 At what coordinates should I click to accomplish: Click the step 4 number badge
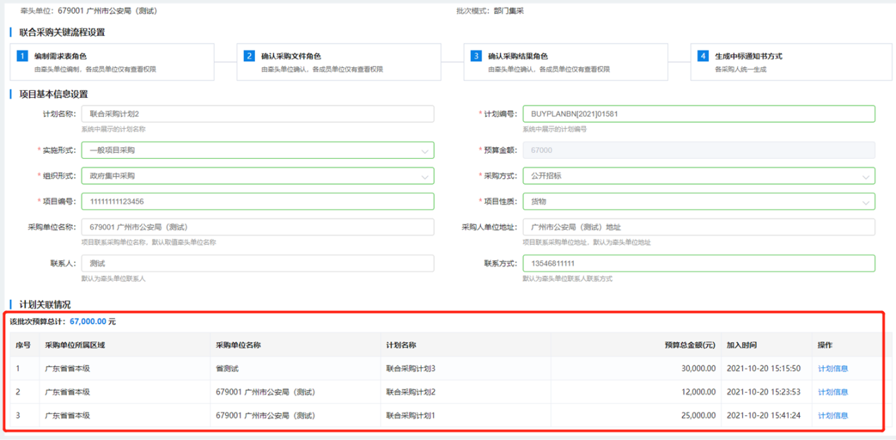(x=703, y=56)
